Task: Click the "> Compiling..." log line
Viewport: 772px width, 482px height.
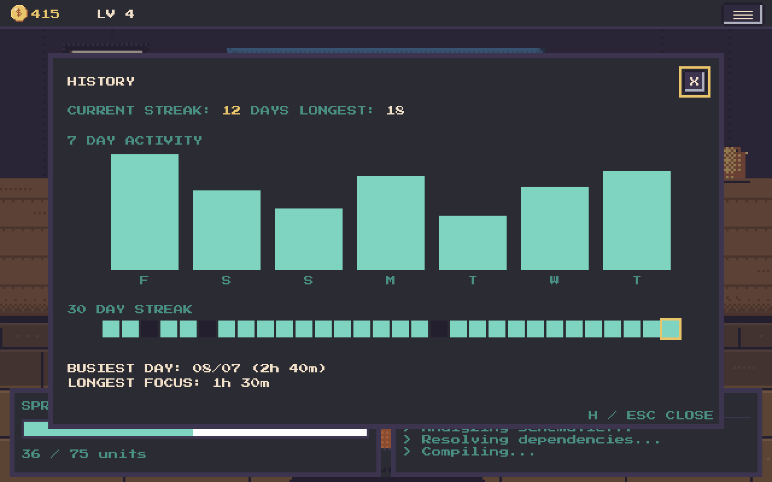Action: click(469, 451)
